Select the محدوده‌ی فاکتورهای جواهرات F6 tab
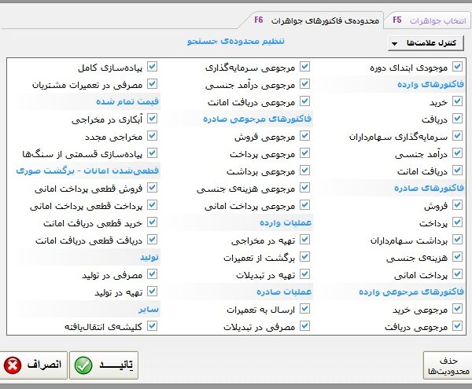Viewport: 472px width, 389px height. (316, 20)
